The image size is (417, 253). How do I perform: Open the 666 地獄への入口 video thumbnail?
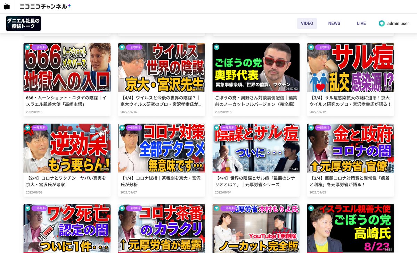click(x=67, y=68)
